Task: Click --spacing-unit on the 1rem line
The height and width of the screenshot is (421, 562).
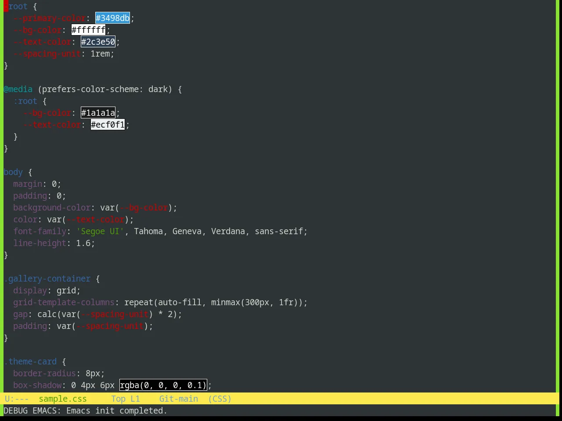Action: click(x=47, y=54)
